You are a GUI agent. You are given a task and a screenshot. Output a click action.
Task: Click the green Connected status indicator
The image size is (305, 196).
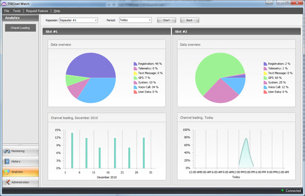[x=283, y=190]
